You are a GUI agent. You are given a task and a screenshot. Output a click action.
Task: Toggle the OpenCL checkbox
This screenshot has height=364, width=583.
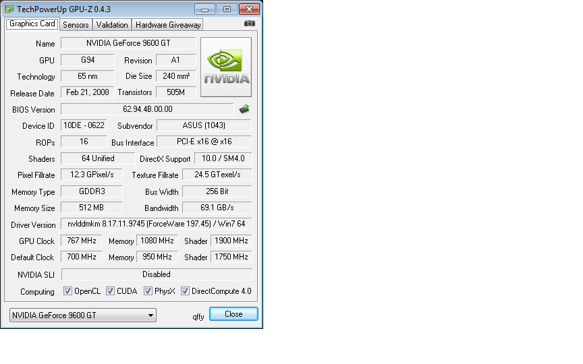[x=67, y=291]
